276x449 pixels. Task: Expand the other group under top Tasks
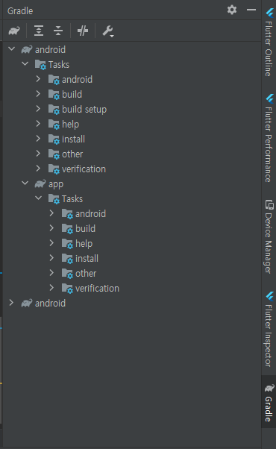click(x=38, y=154)
